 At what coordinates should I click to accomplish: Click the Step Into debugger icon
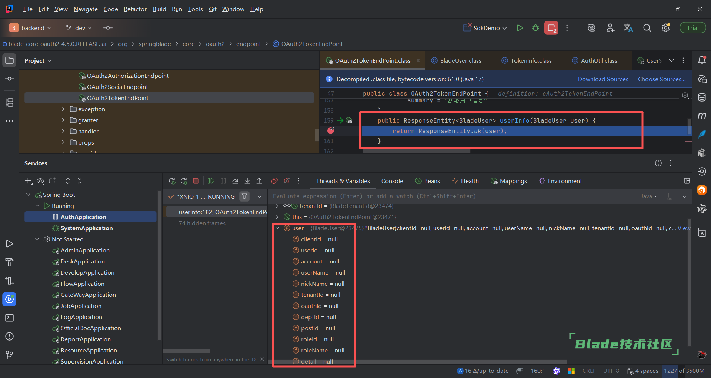click(x=247, y=181)
